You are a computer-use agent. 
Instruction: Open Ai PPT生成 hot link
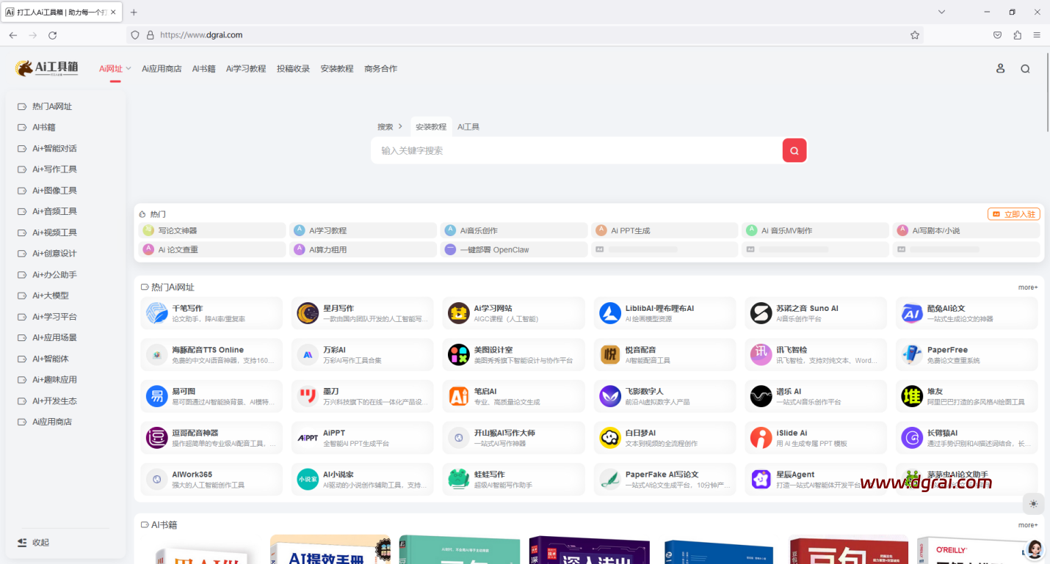pyautogui.click(x=665, y=230)
